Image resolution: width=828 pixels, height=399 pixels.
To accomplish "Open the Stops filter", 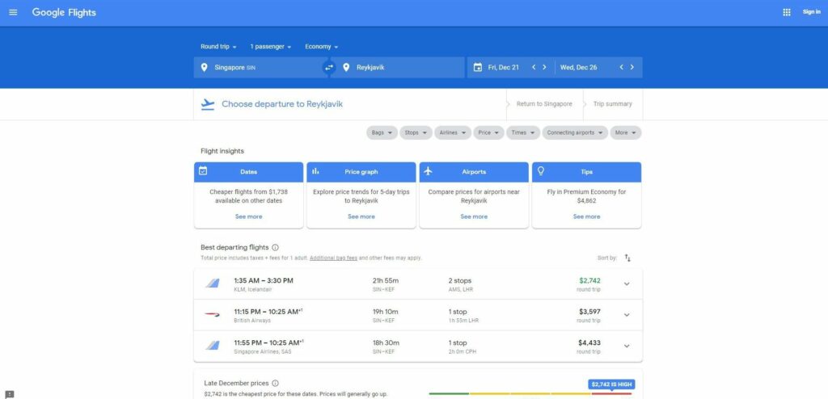I will tap(416, 133).
